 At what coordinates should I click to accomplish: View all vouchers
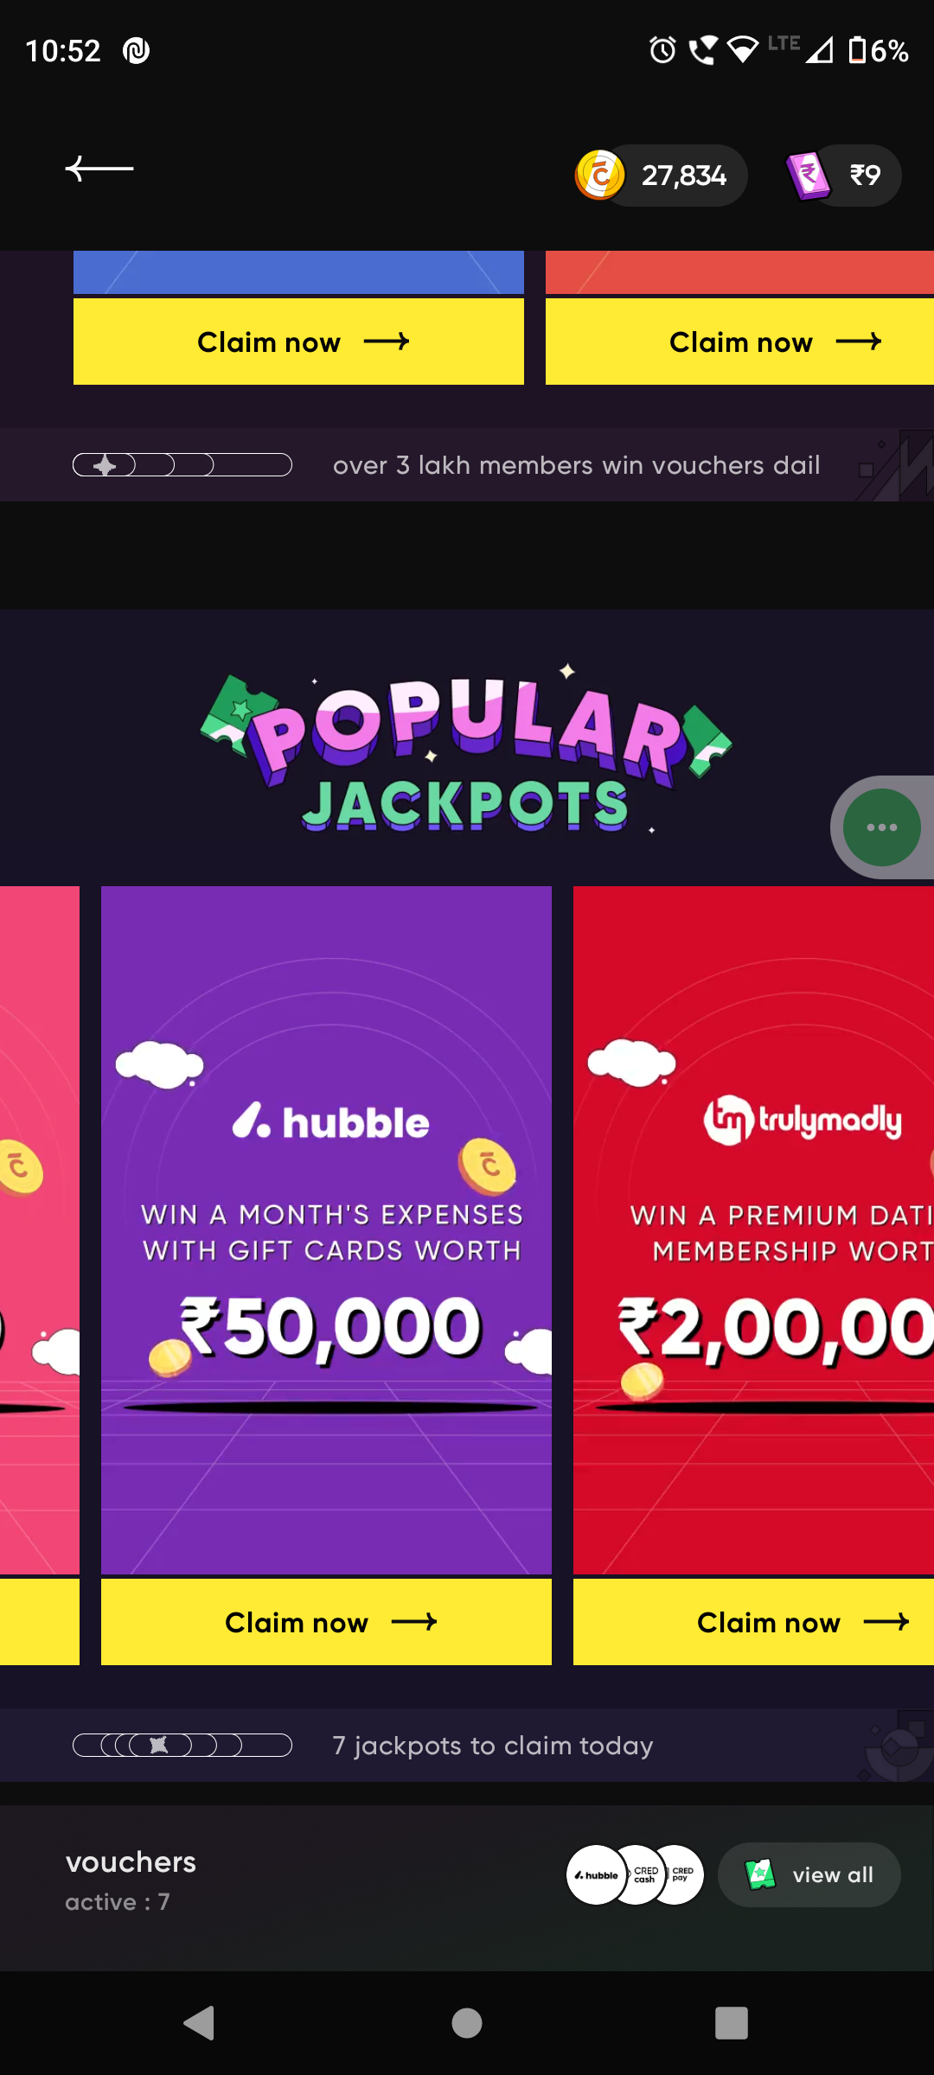click(x=809, y=1874)
